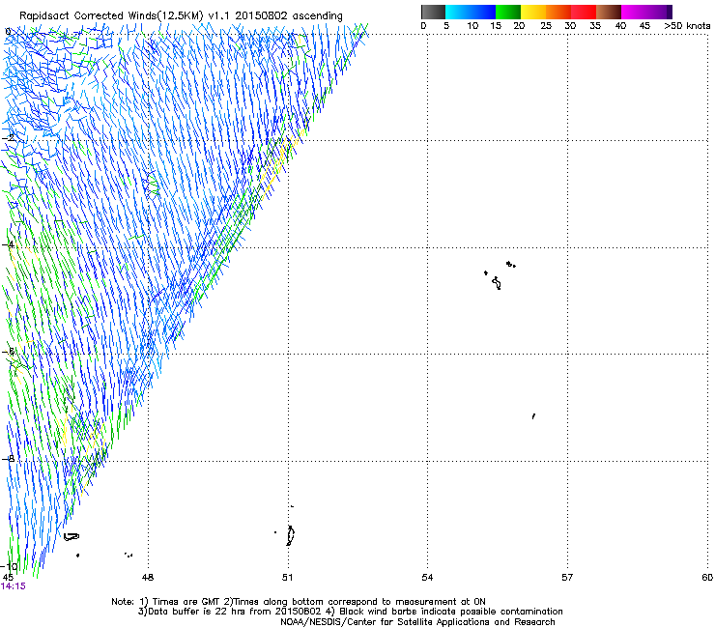The width and height of the screenshot is (715, 628).
Task: Click the '-8' latitude axis label
Action: coord(8,459)
